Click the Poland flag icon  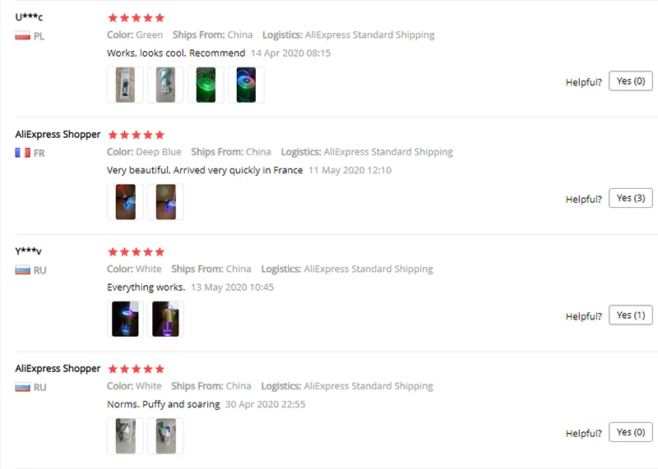(23, 35)
